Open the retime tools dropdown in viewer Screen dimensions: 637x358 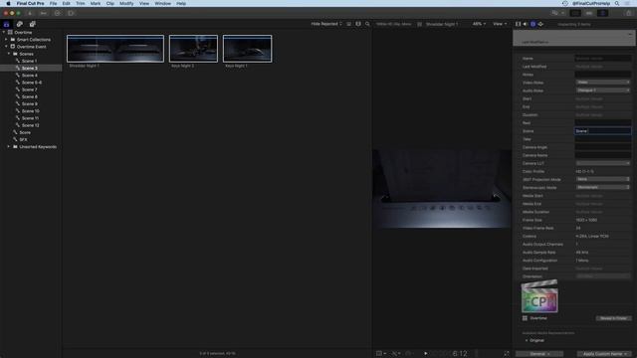click(411, 354)
